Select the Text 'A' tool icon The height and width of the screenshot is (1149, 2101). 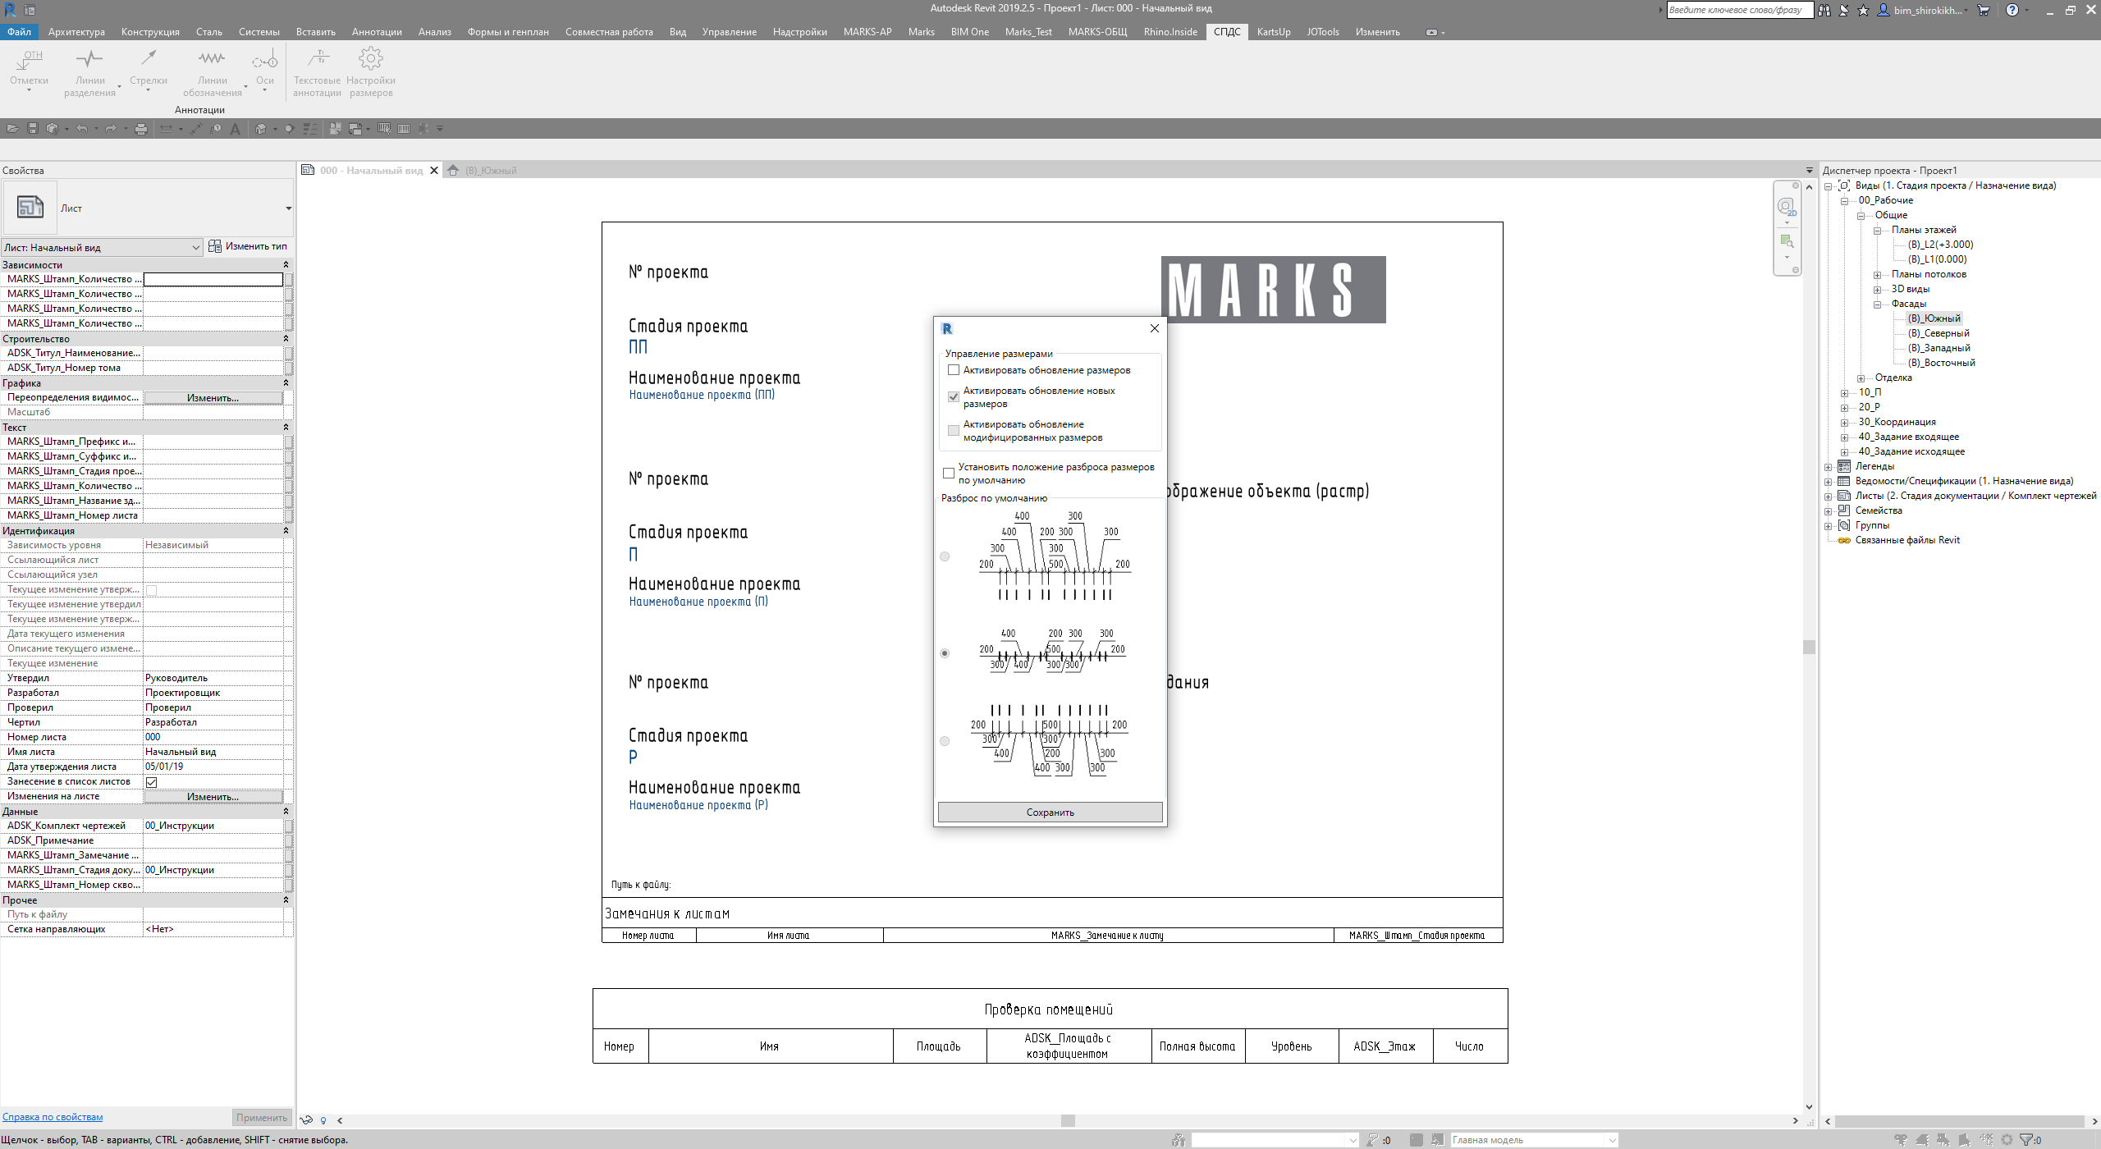pyautogui.click(x=236, y=128)
